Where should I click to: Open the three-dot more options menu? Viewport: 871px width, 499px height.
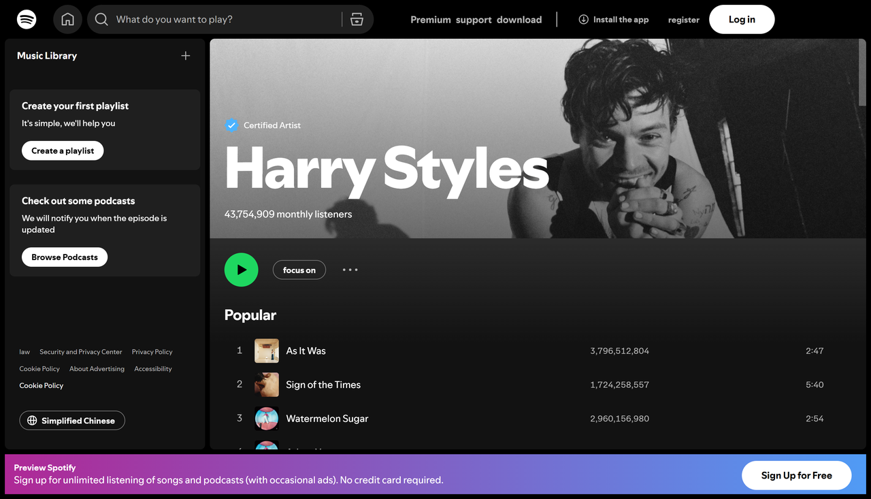[350, 270]
